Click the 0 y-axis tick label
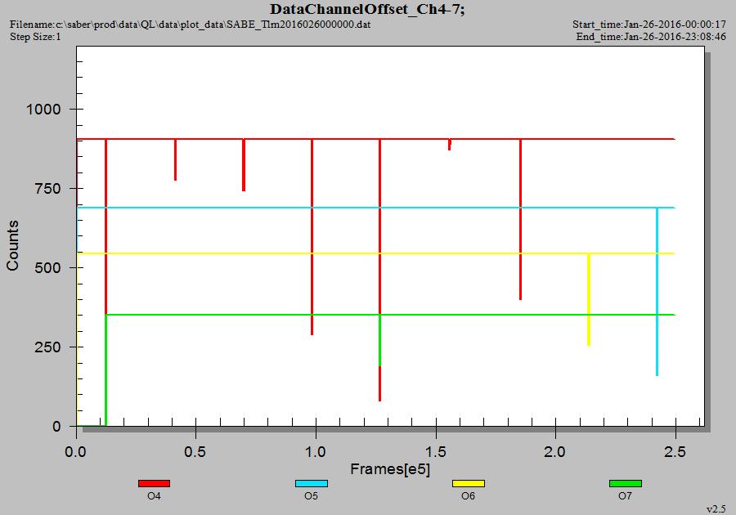Image resolution: width=736 pixels, height=515 pixels. (x=56, y=427)
